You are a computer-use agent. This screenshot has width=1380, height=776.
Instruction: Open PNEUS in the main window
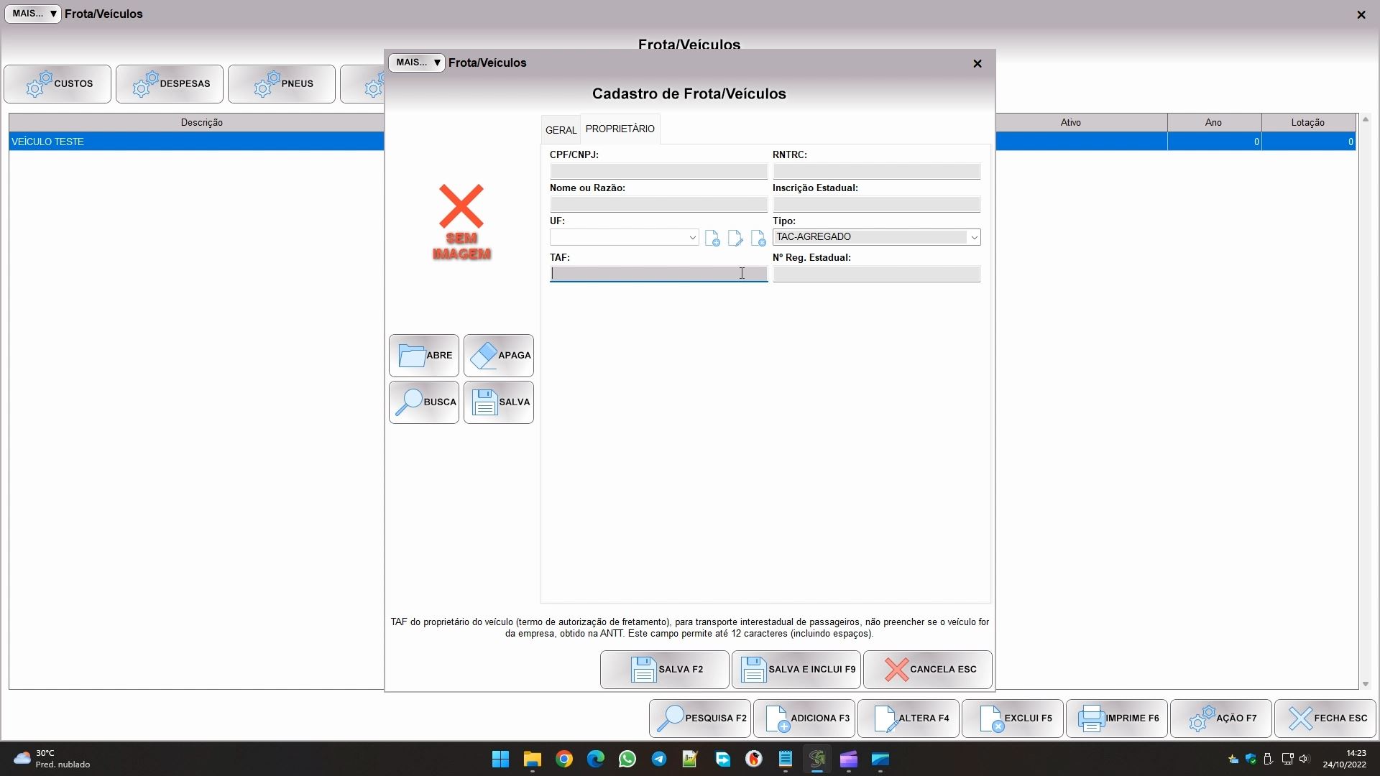tap(282, 84)
